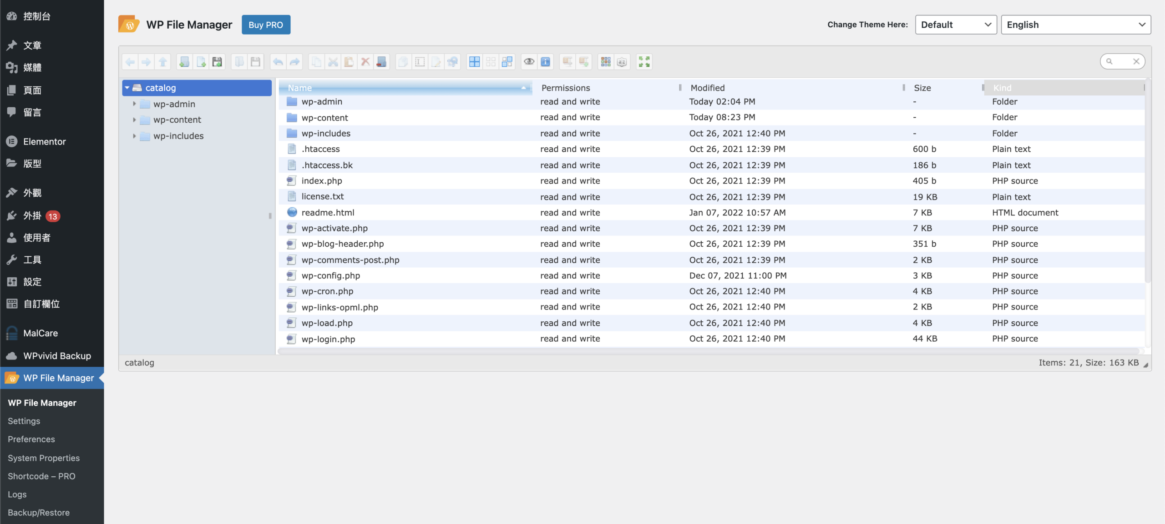Collapse the catalog root tree node
1165x524 pixels.
[127, 88]
